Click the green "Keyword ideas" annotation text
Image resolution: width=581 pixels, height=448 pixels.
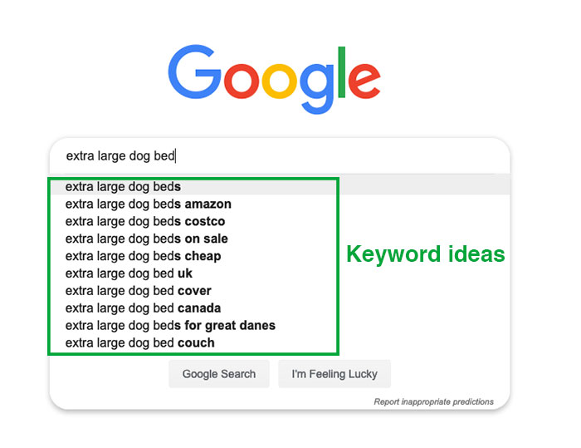[425, 254]
